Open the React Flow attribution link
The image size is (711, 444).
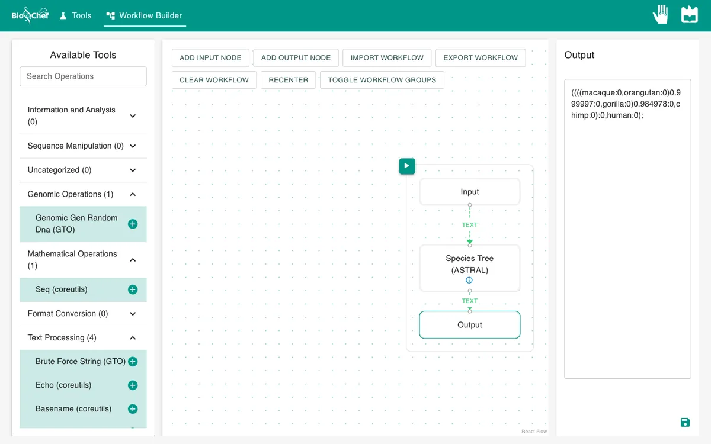(x=534, y=432)
